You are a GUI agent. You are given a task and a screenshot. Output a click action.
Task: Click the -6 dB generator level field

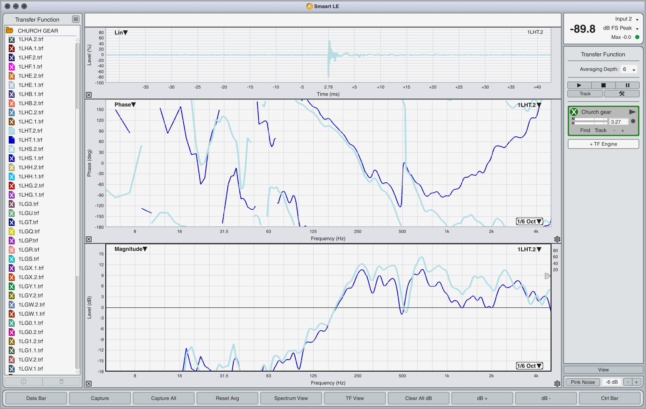click(612, 382)
